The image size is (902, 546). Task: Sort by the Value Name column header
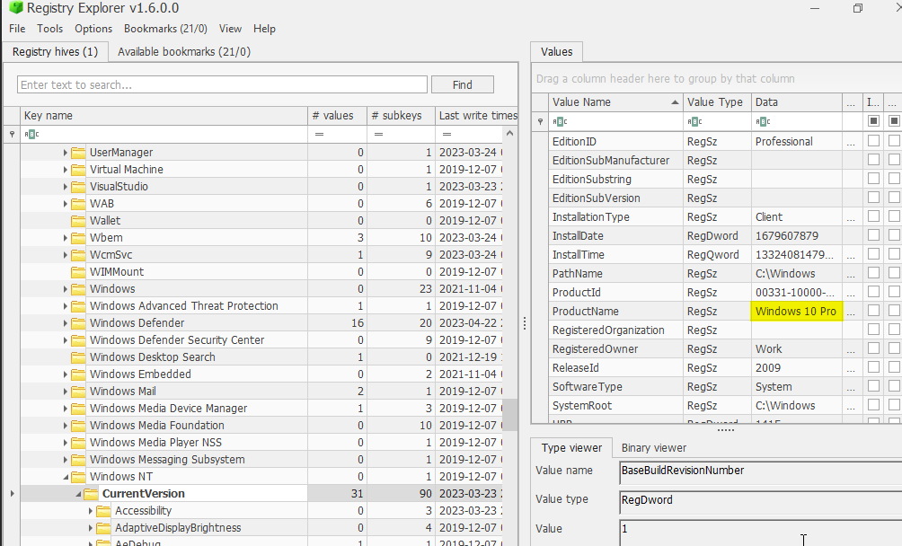(x=611, y=102)
